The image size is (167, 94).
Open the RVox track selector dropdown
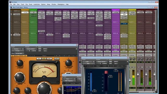click(x=87, y=62)
